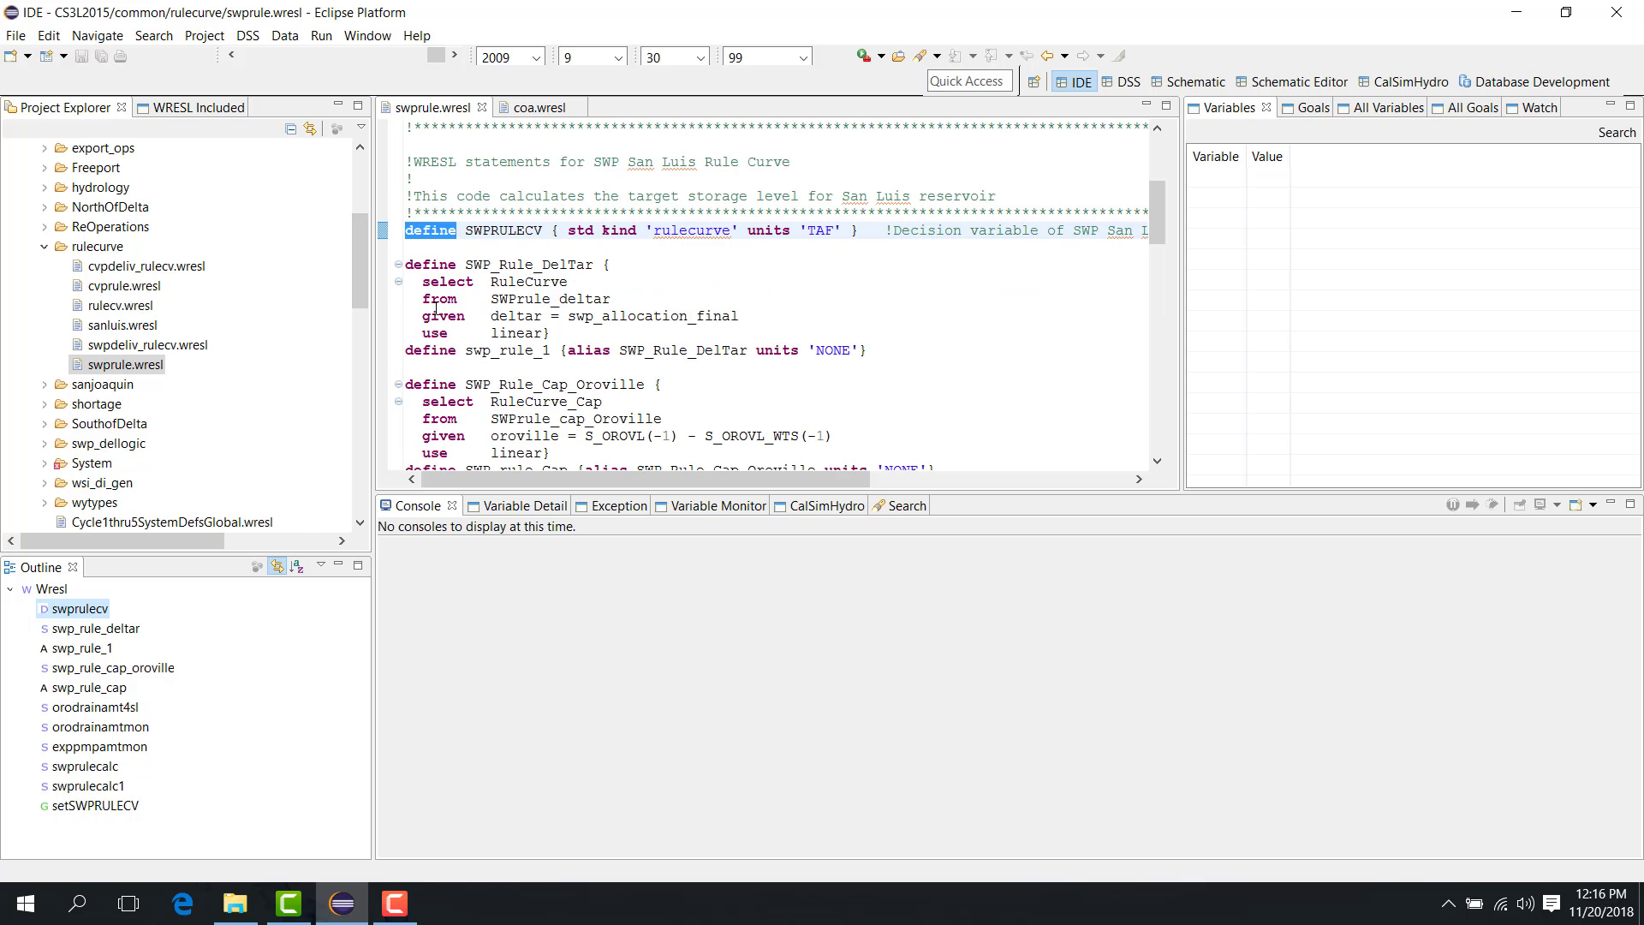Click the Open folder toolbar icon
This screenshot has width=1644, height=925.
tap(898, 56)
